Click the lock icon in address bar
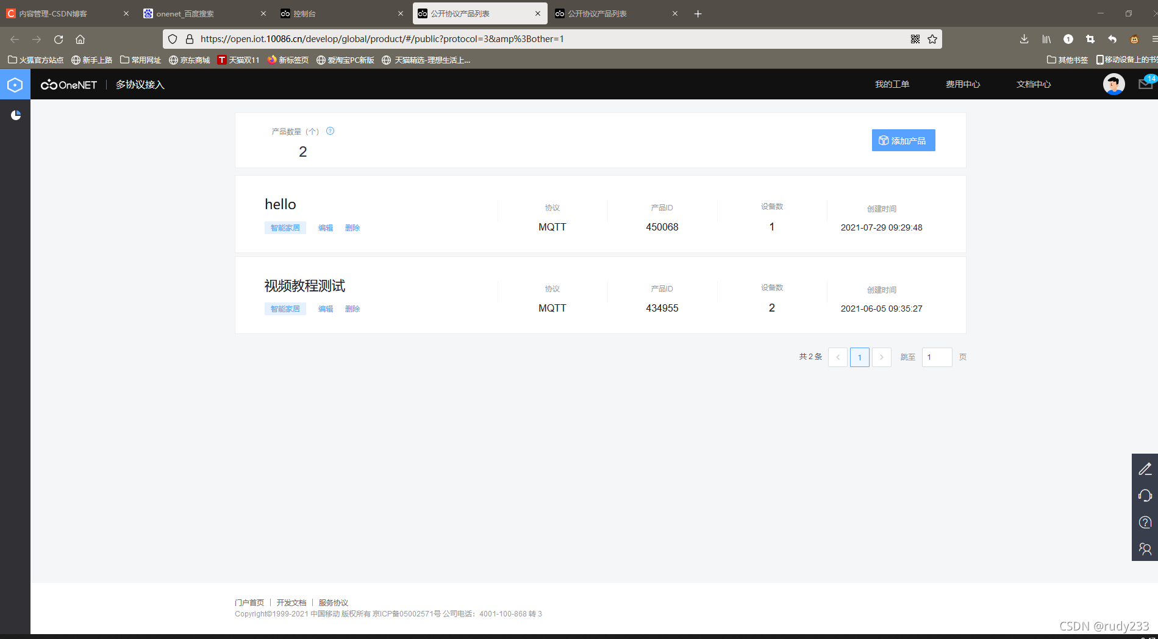This screenshot has width=1158, height=639. click(190, 39)
